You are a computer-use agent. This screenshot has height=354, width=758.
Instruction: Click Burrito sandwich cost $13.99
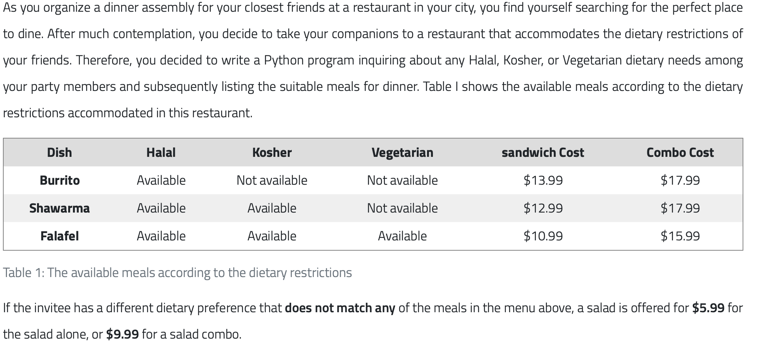pyautogui.click(x=543, y=180)
